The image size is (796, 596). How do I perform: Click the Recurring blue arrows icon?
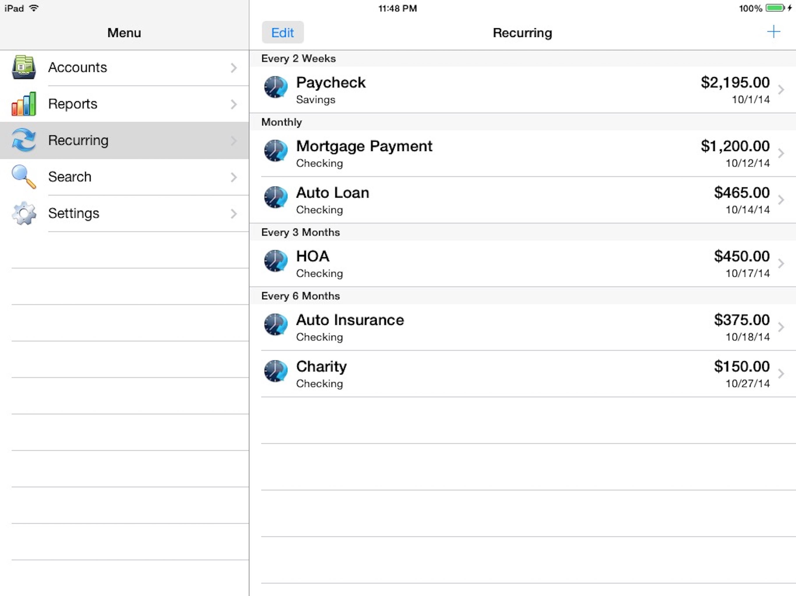[x=24, y=140]
